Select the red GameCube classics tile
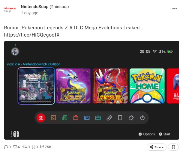This screenshot has height=154, width=183. click(x=173, y=86)
